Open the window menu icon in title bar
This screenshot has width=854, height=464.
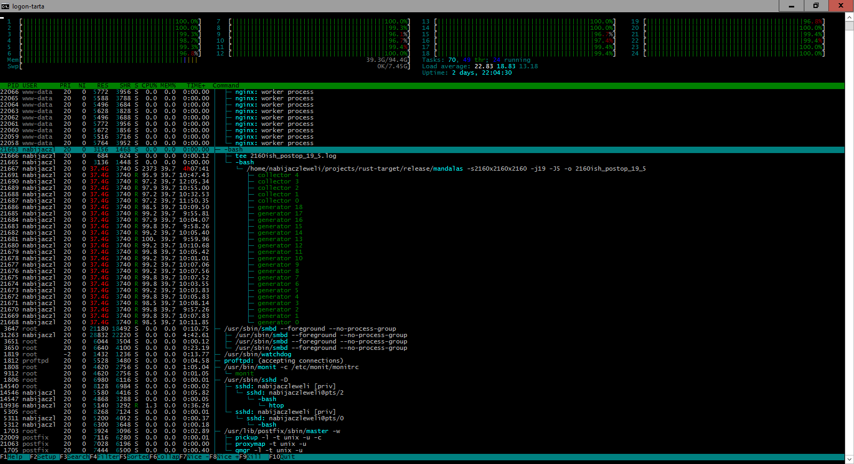[5, 6]
